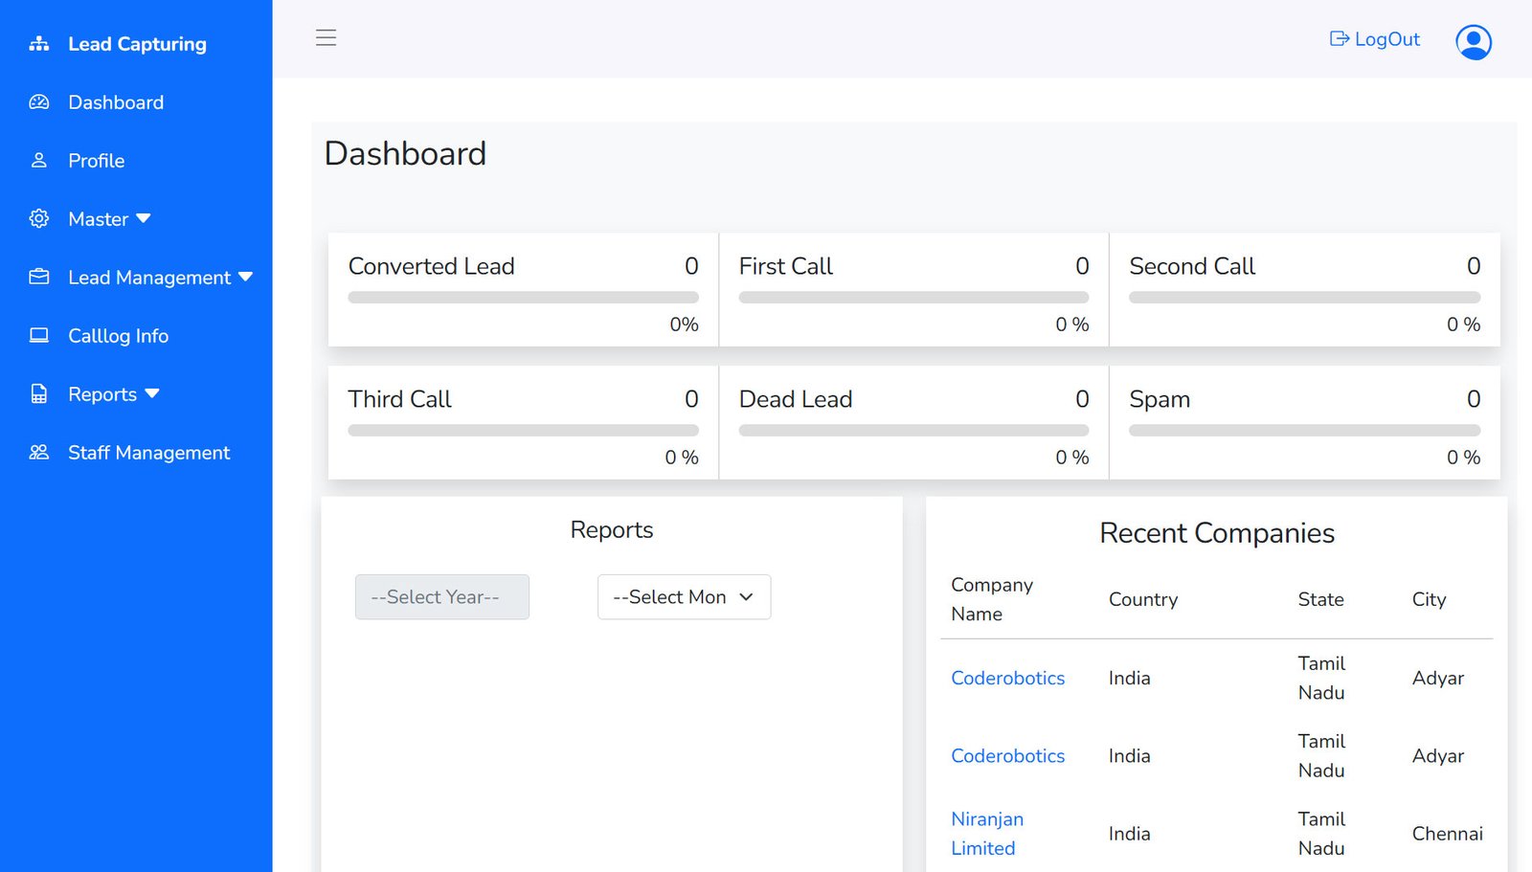Image resolution: width=1532 pixels, height=872 pixels.
Task: Click the Lead Management briefcase icon
Action: (39, 278)
